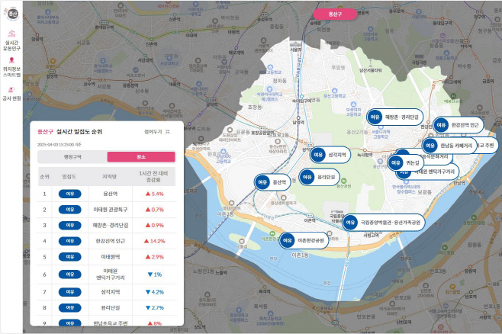The width and height of the screenshot is (502, 334).
Task: Click the 한남동 카페거리 map marker
Action: pos(449,146)
